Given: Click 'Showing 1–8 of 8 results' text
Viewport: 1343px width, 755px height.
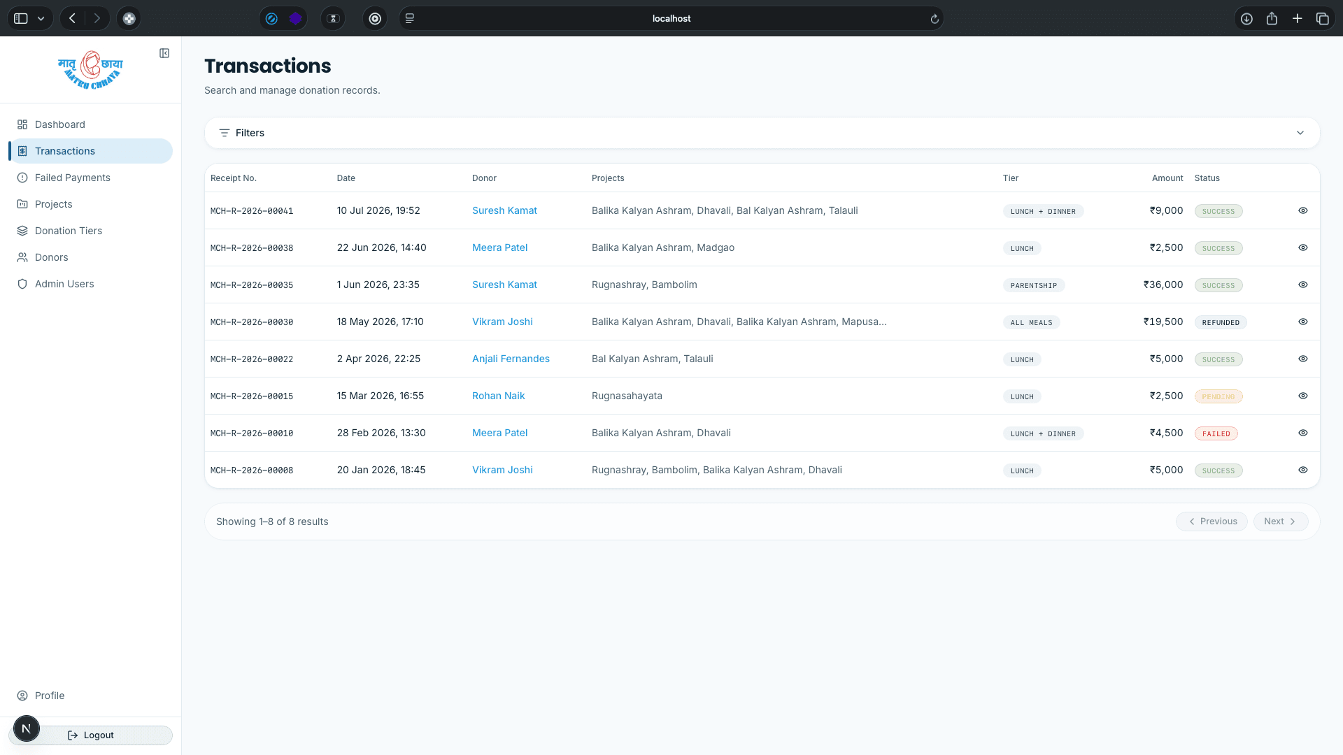Looking at the screenshot, I should (272, 522).
